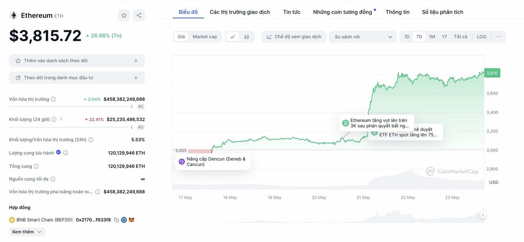The height and width of the screenshot is (242, 524).
Task: Click the news icon for 'Ethereum tăng vọt' annotation
Action: coord(345,123)
